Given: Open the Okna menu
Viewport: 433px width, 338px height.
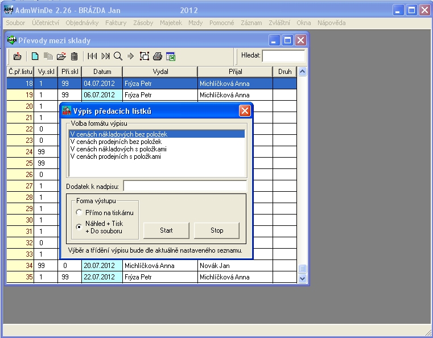Looking at the screenshot, I should tap(303, 23).
